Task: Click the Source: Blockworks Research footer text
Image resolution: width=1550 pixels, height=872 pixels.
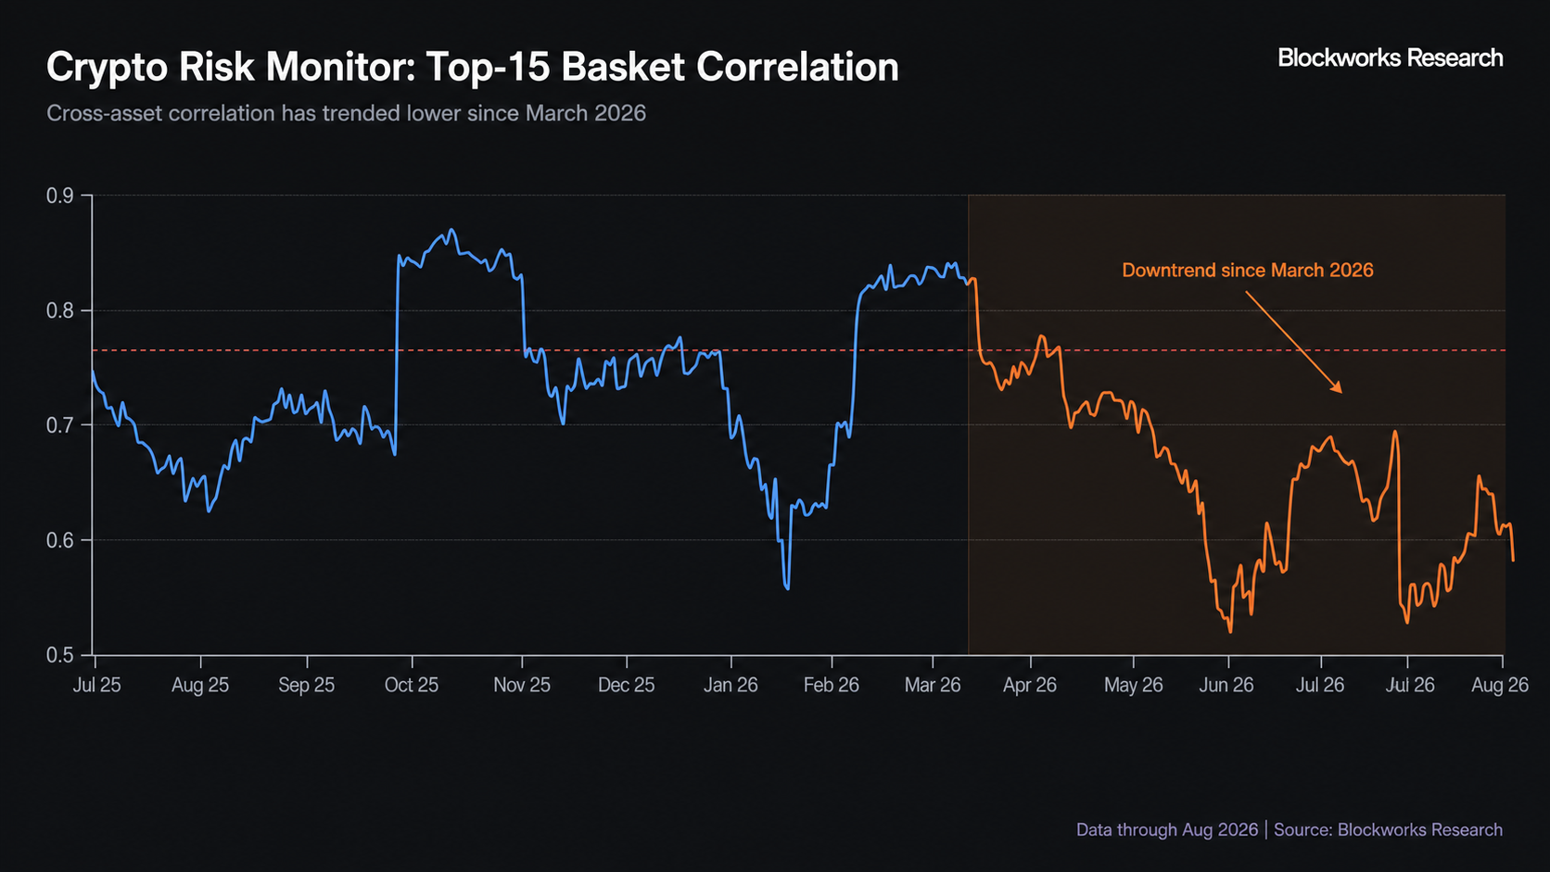Action: click(x=1388, y=829)
